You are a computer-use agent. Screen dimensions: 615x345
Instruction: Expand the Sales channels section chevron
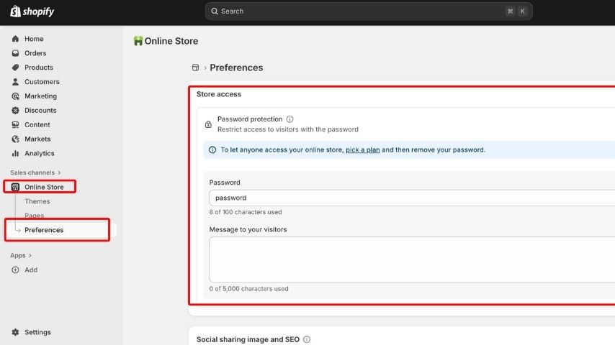click(59, 172)
